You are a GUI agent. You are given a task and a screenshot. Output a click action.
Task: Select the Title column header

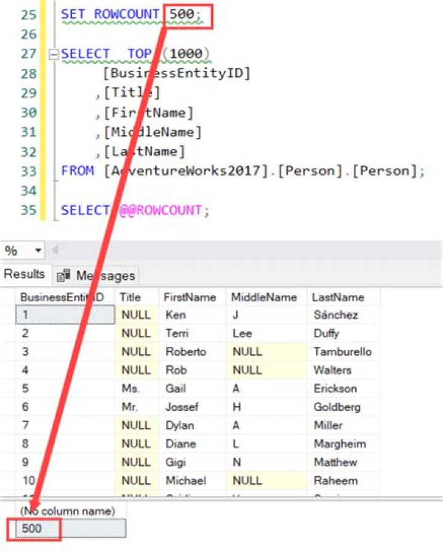click(137, 297)
